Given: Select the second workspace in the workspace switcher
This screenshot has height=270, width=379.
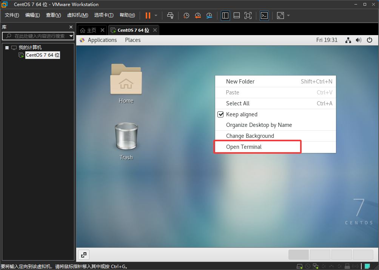Looking at the screenshot, I should [320, 255].
